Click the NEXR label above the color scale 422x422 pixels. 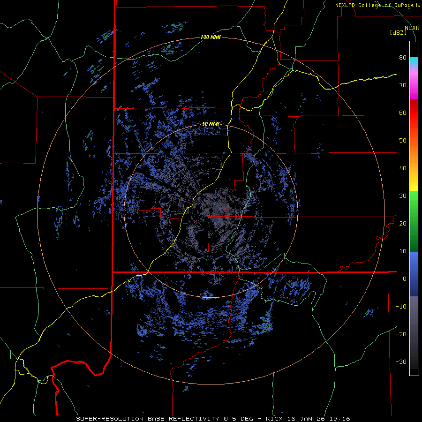[412, 28]
